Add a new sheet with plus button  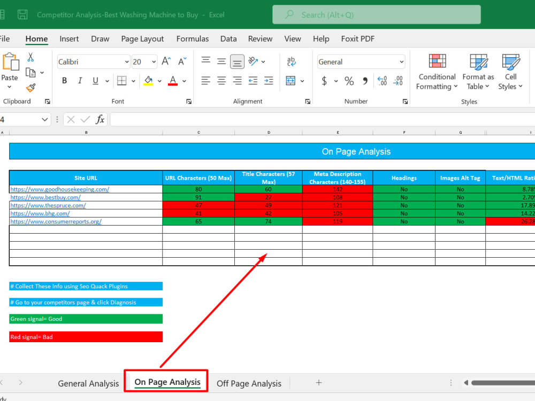pos(319,383)
